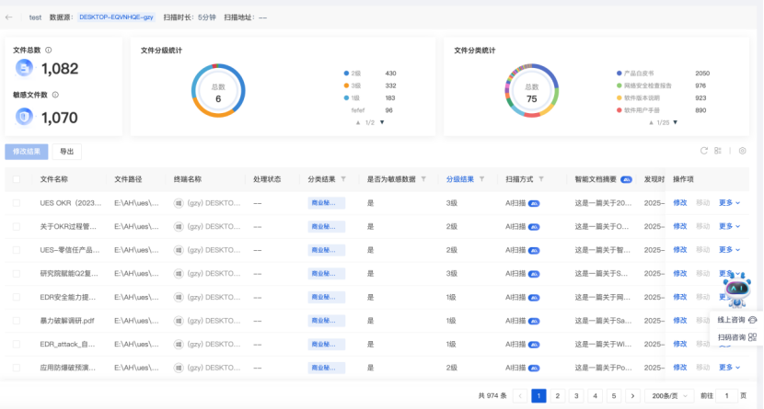
Task: Select the UES-零信任产品 row checkbox
Action: point(17,250)
